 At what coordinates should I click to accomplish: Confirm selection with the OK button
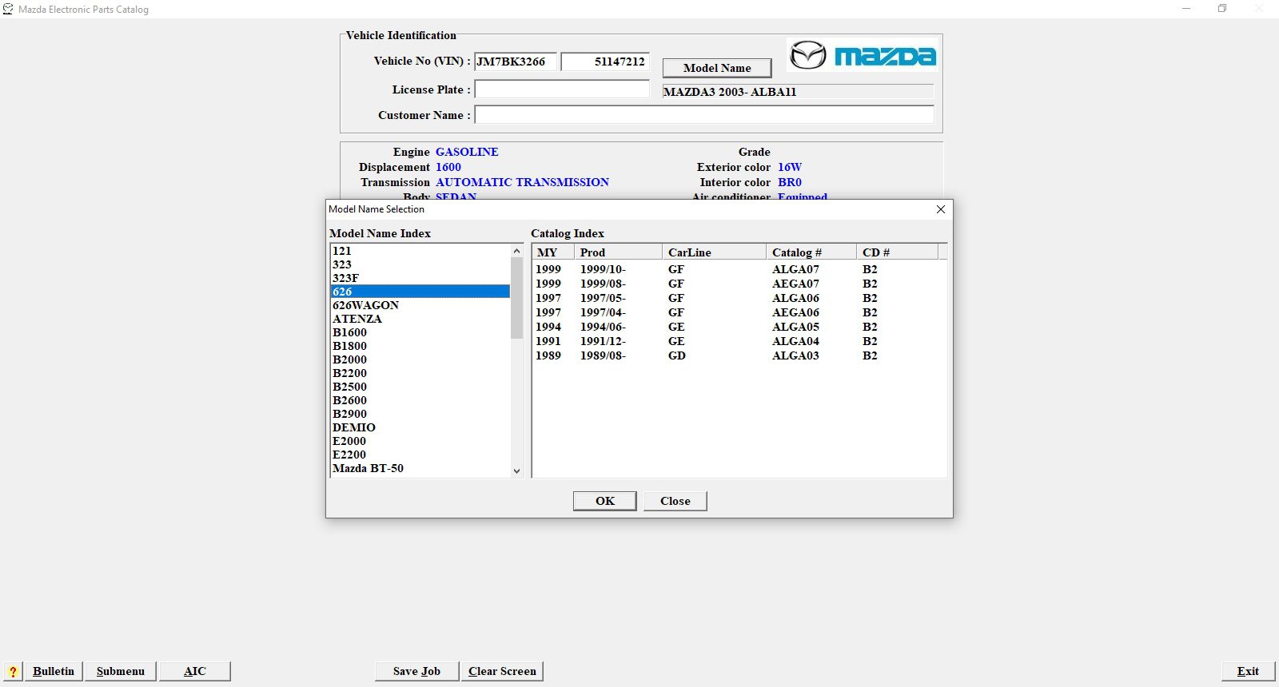click(x=605, y=501)
